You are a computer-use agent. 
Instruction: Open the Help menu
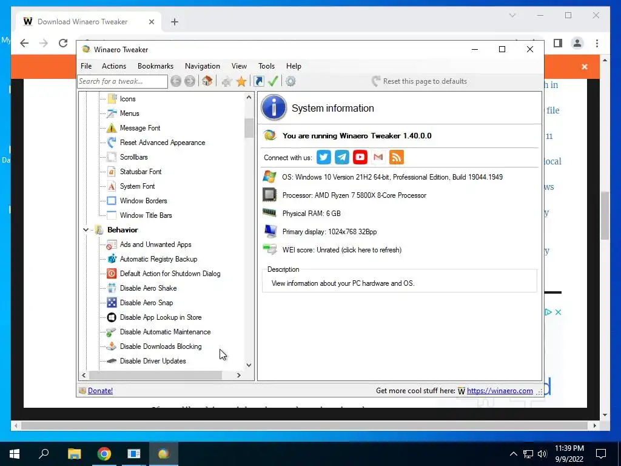(294, 66)
